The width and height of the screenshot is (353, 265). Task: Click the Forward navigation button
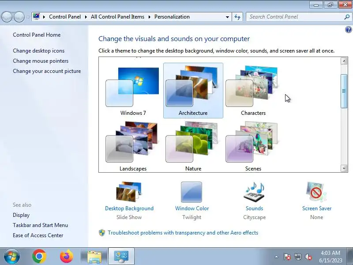point(19,17)
